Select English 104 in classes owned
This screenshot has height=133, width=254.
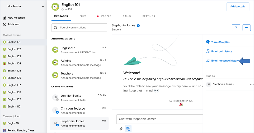pos(14,64)
